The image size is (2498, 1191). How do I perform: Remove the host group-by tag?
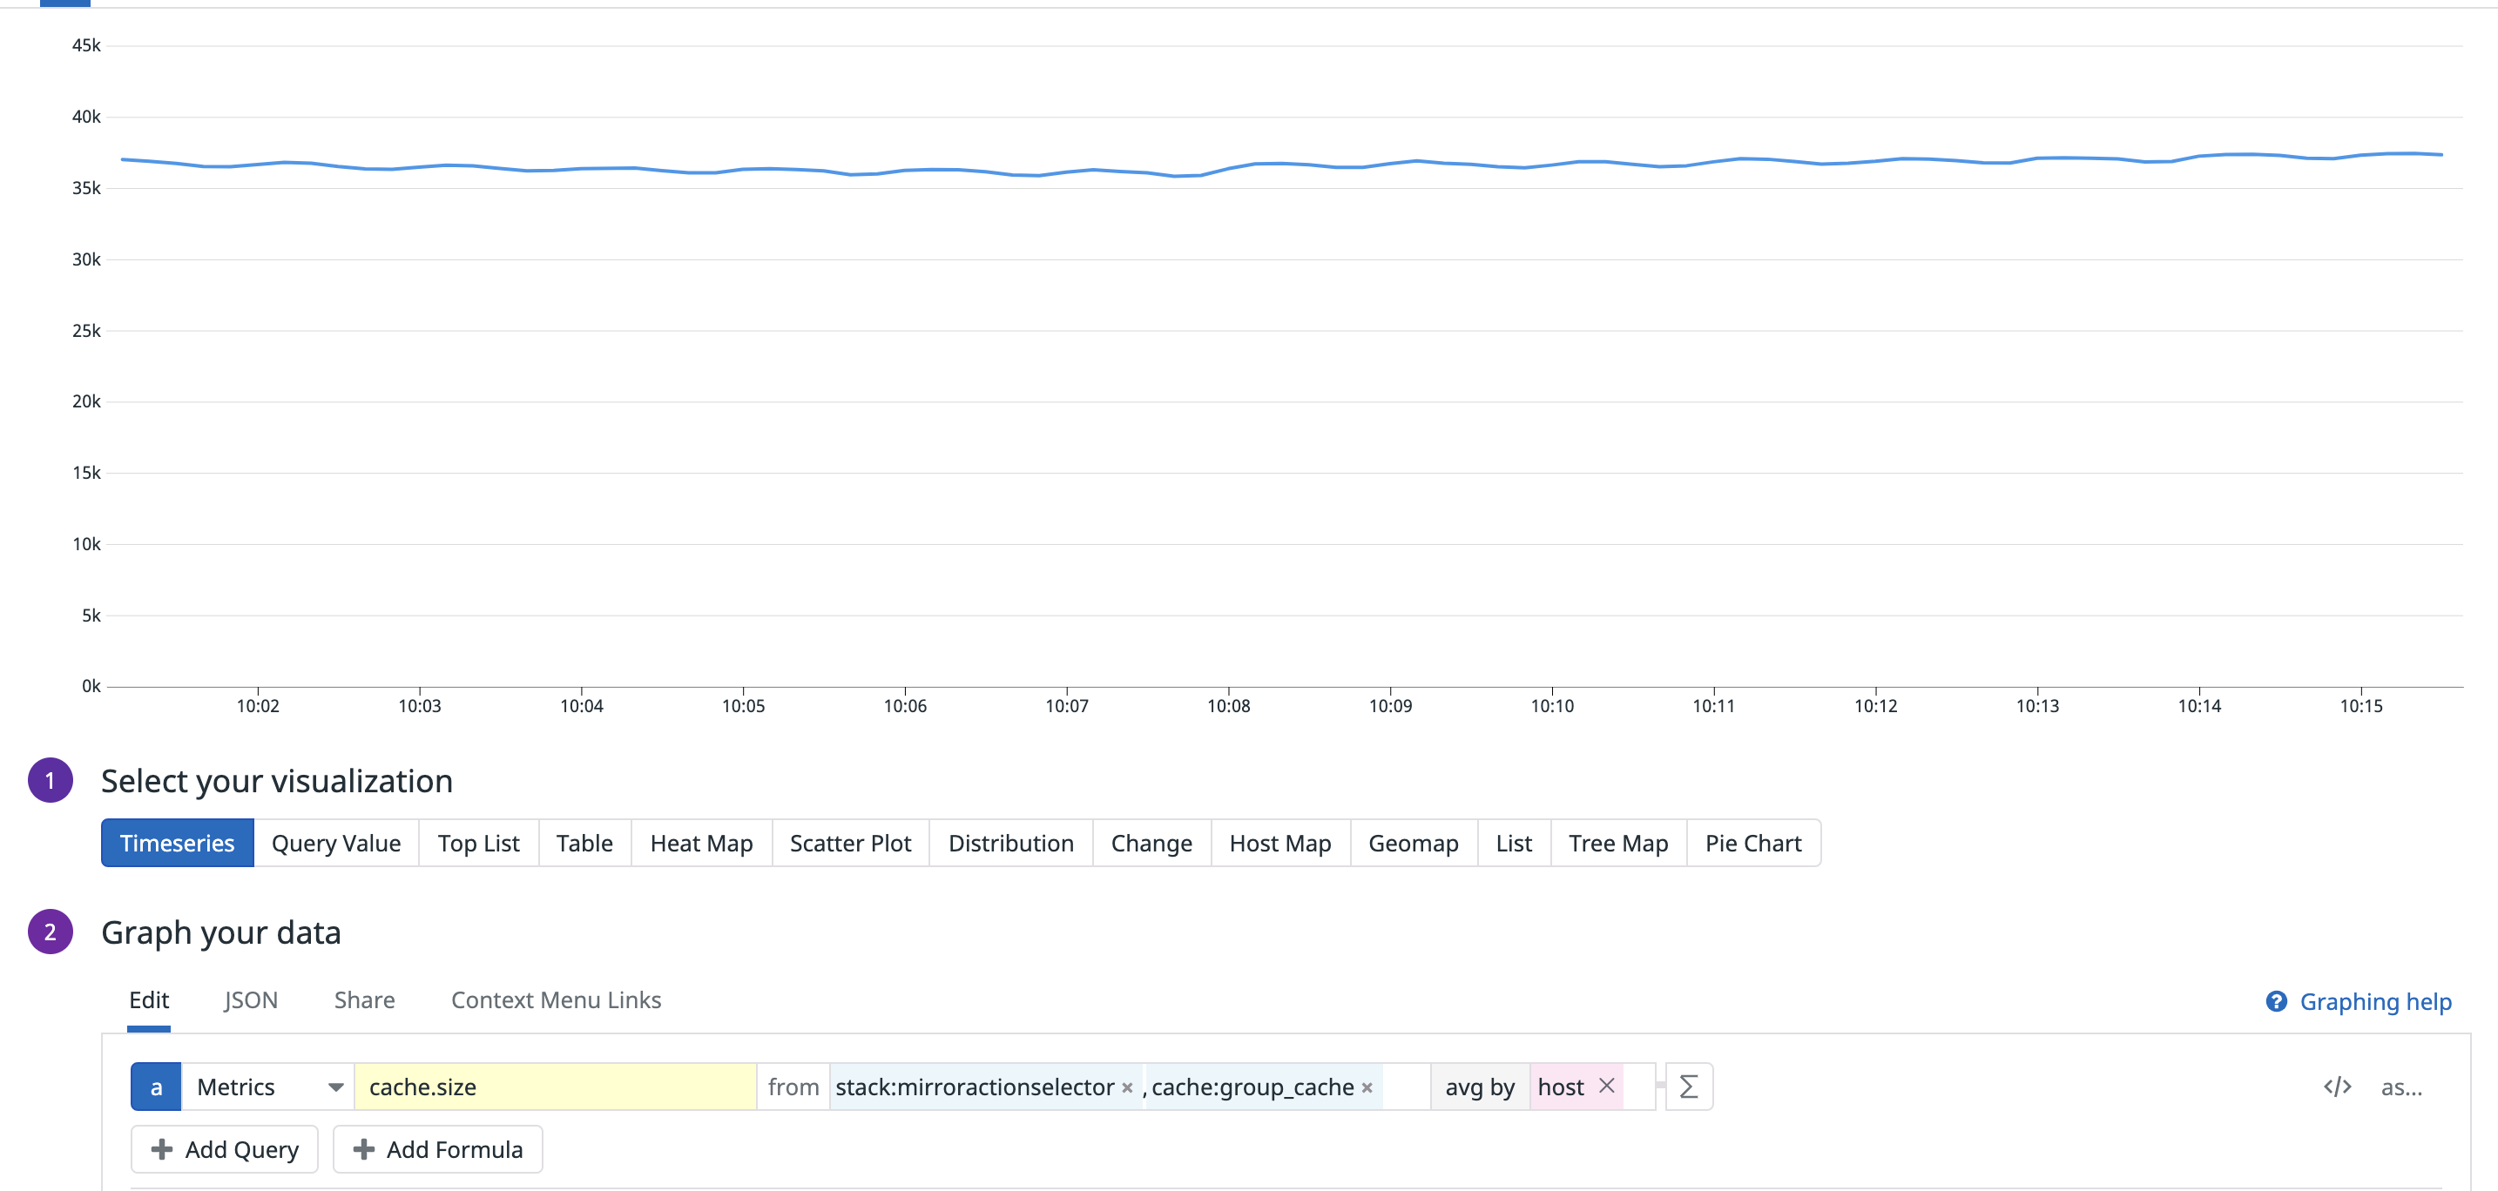coord(1607,1086)
